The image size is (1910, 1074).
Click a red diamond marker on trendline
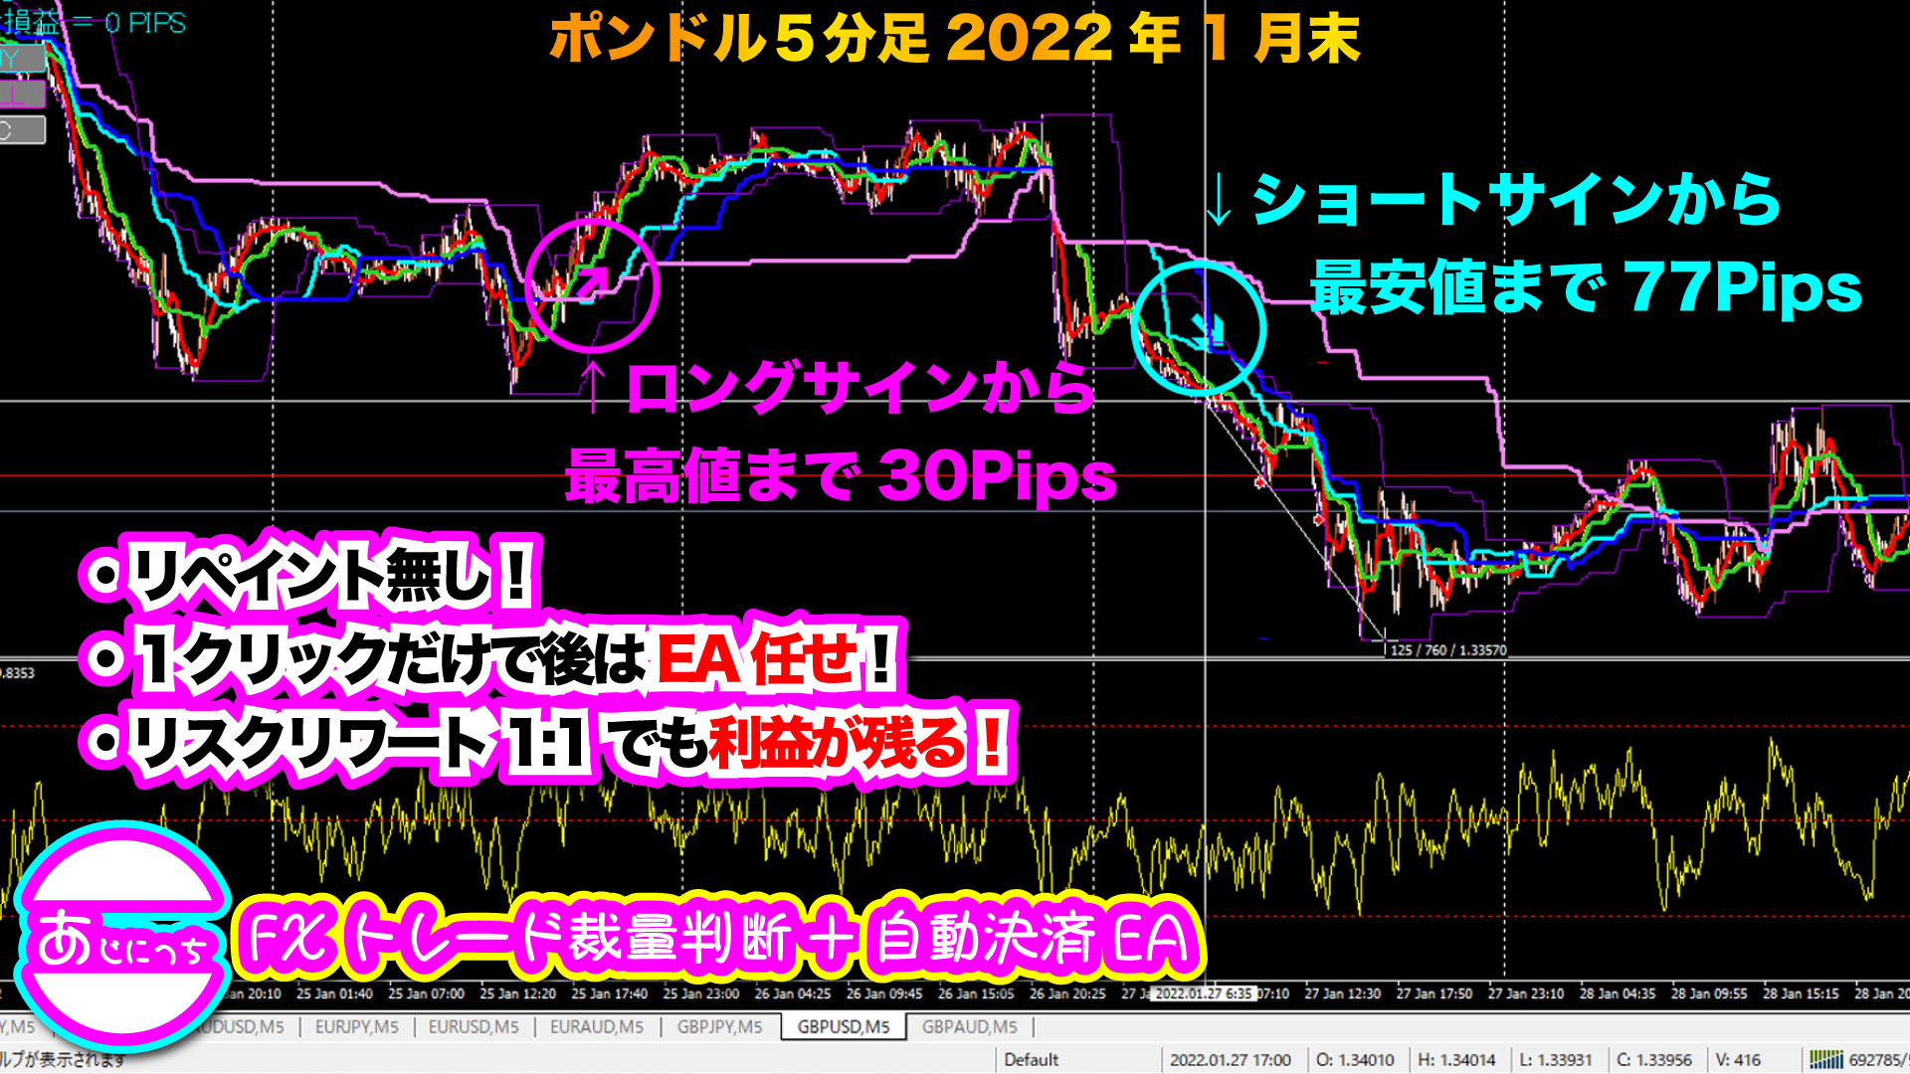1260,482
